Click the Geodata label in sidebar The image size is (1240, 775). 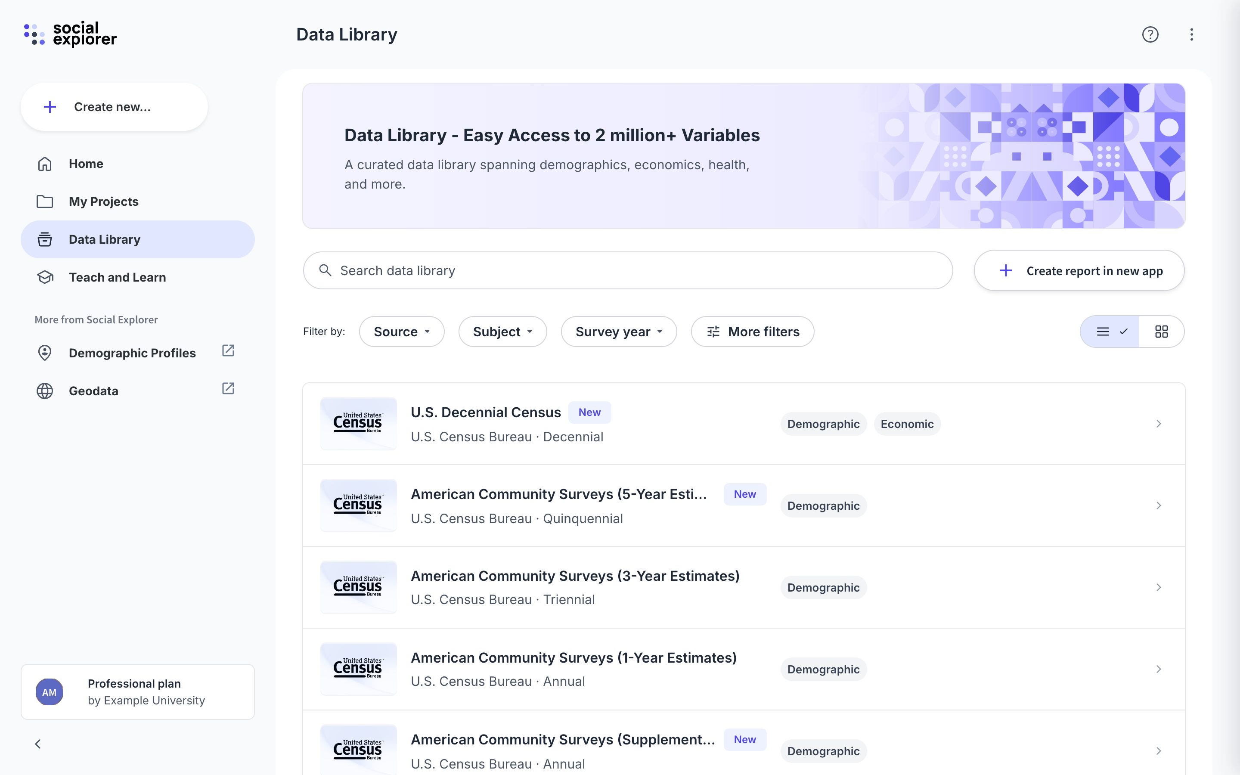click(94, 391)
